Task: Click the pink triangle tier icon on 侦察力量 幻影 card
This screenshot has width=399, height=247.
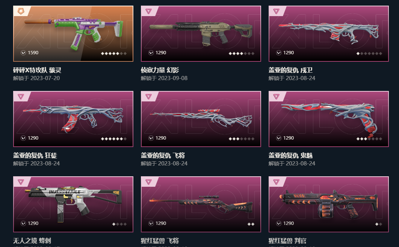Action: 148,11
